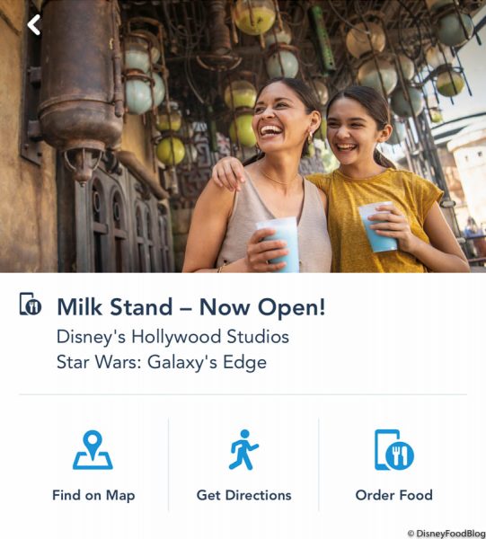Tap the blue milk cup held by girl in yellow

pyautogui.click(x=377, y=227)
